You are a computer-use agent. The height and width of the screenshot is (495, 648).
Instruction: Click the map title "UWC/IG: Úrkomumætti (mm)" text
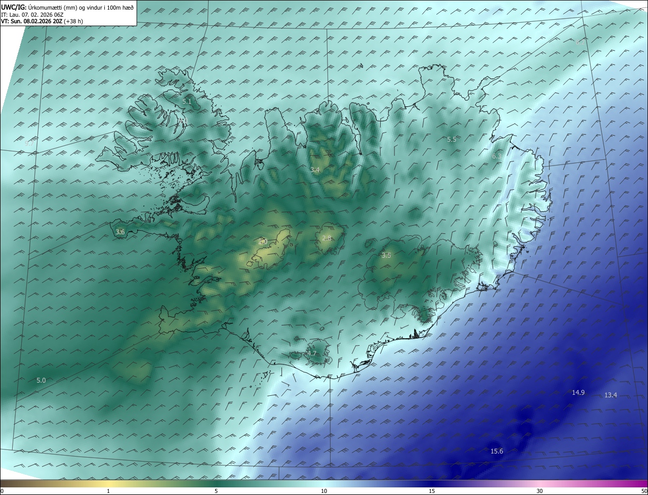(39, 7)
